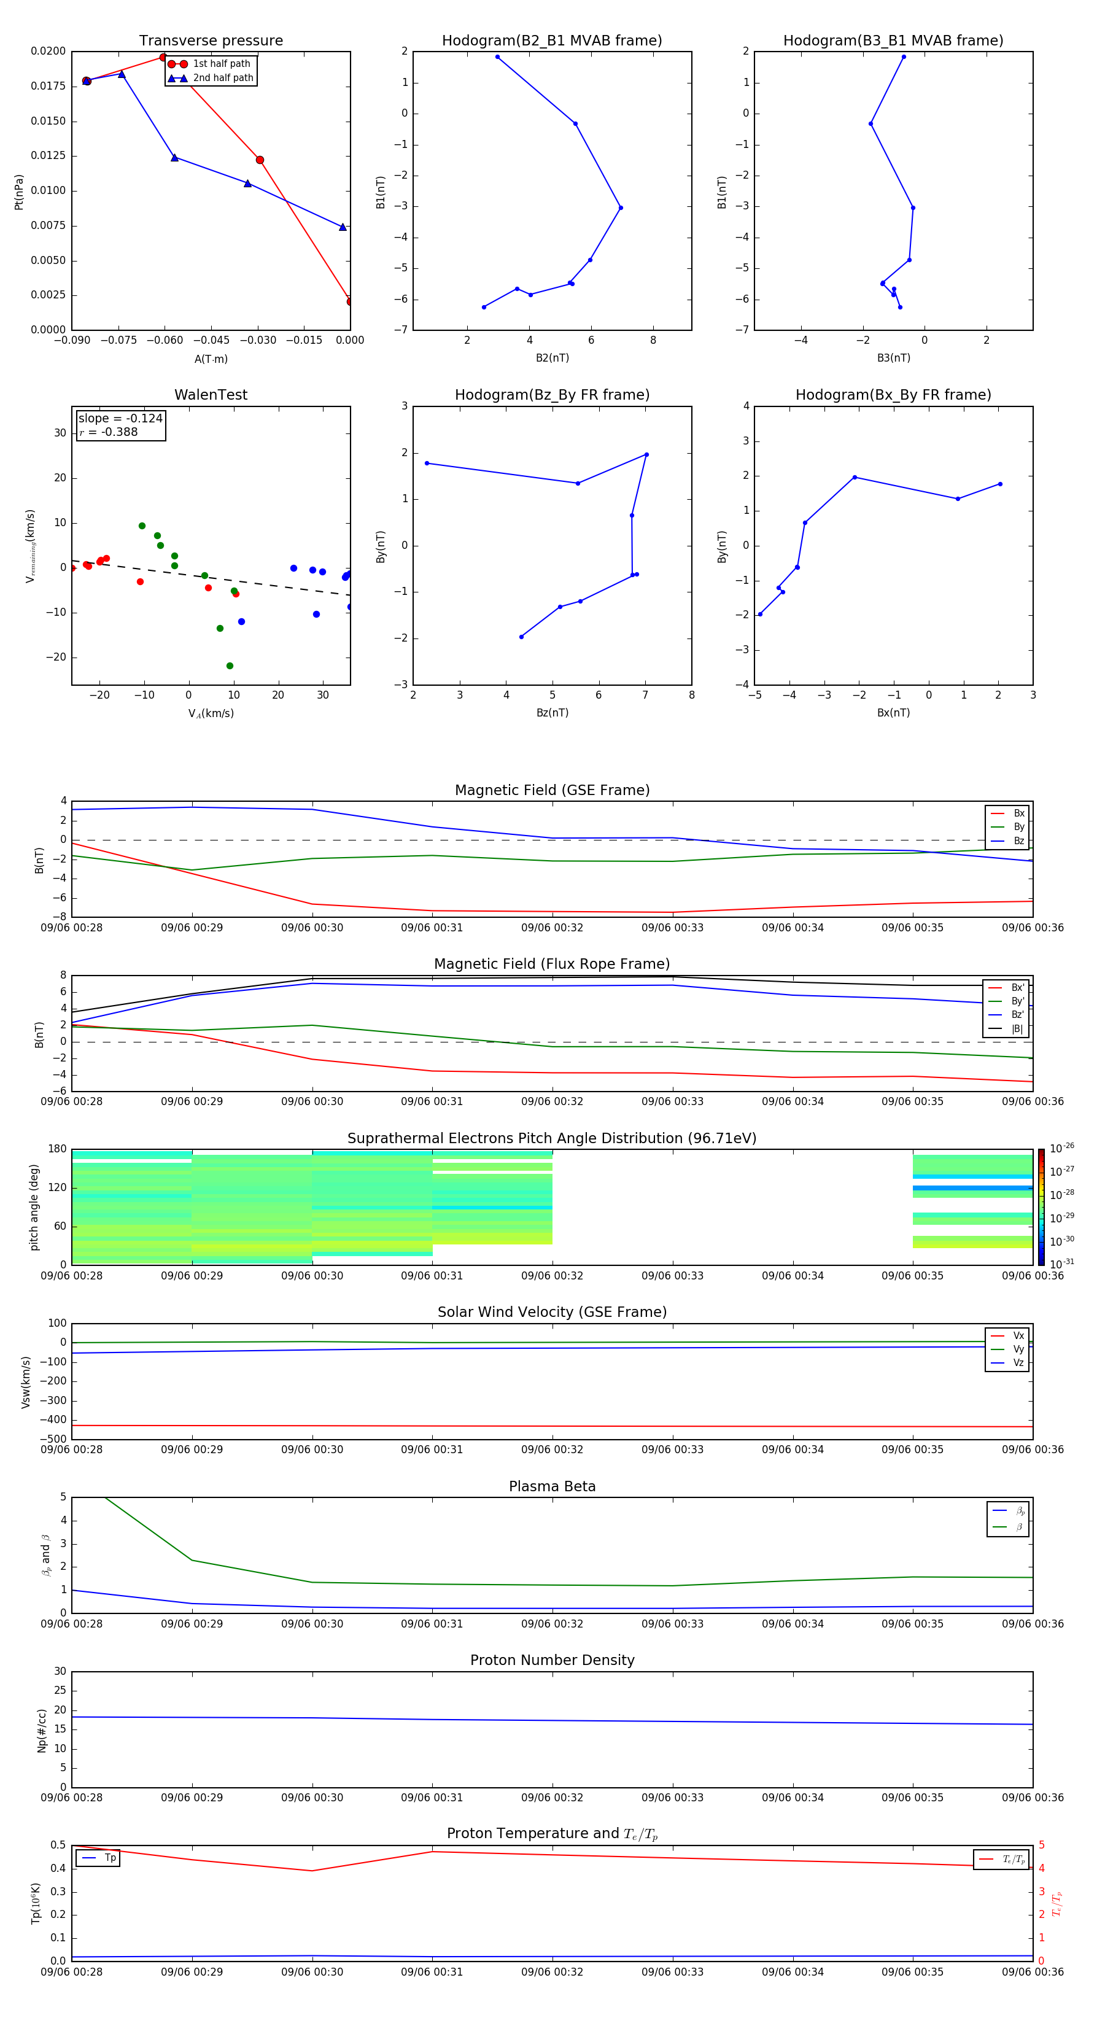Click the "βp and β" axis label
The image size is (1105, 2026).
pos(47,1555)
